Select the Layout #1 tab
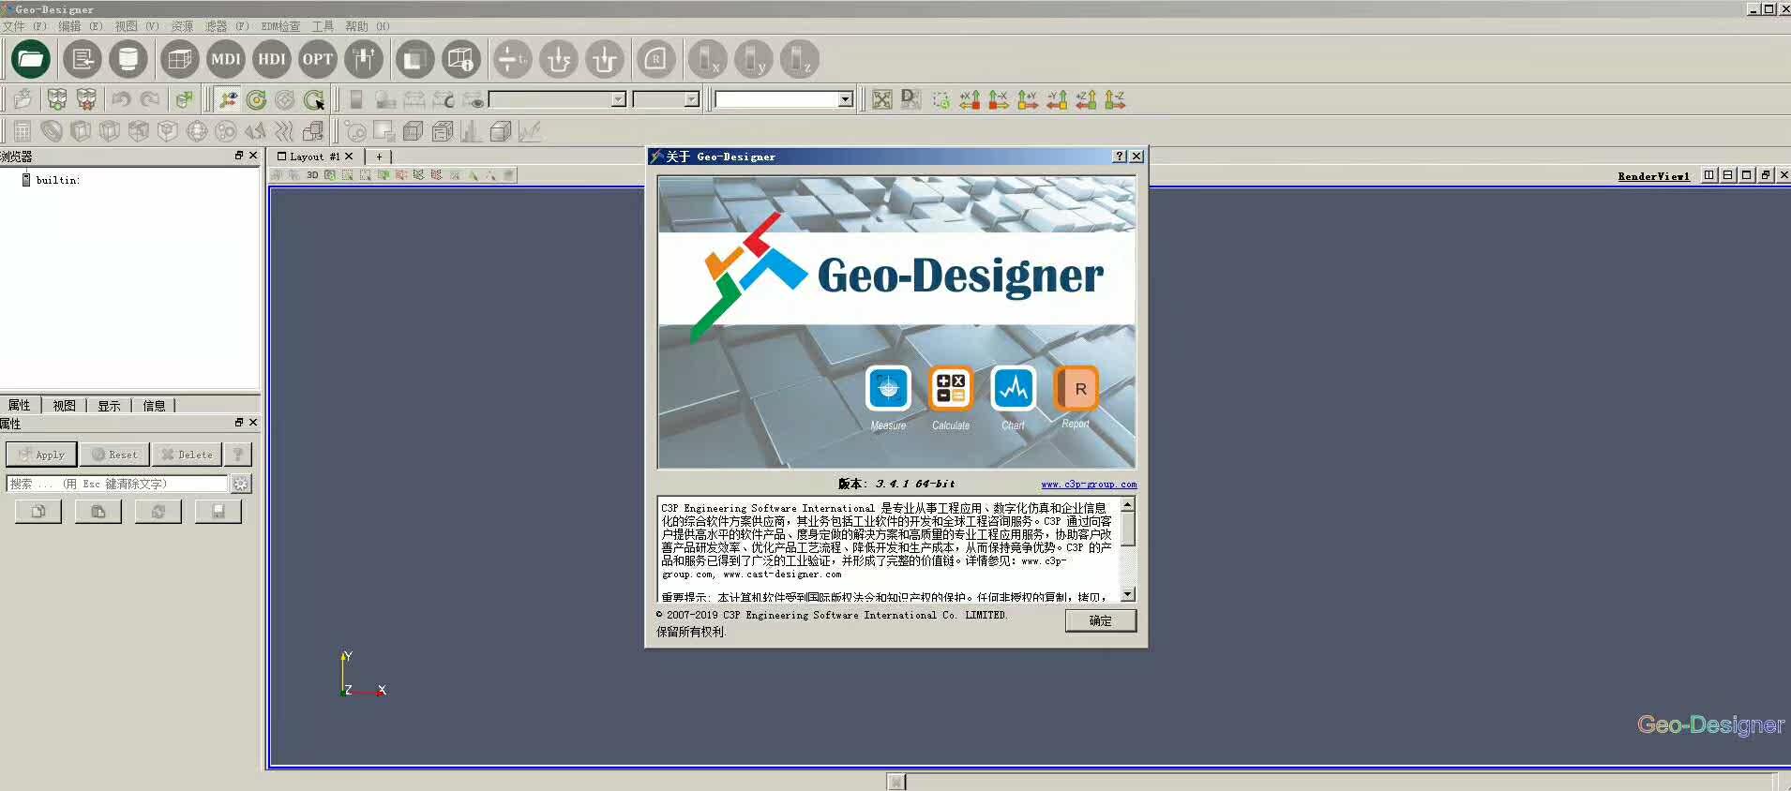The image size is (1791, 791). [x=314, y=157]
